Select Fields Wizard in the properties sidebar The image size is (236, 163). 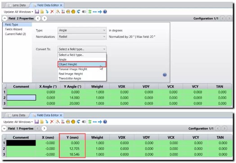click(x=13, y=29)
